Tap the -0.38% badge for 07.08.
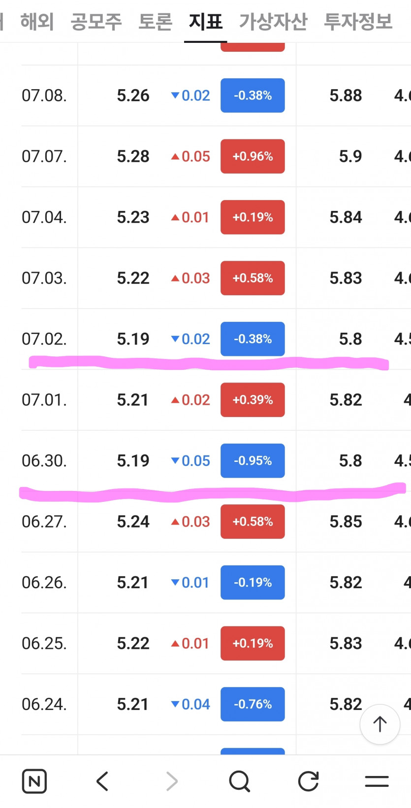This screenshot has height=808, width=411. tap(253, 96)
